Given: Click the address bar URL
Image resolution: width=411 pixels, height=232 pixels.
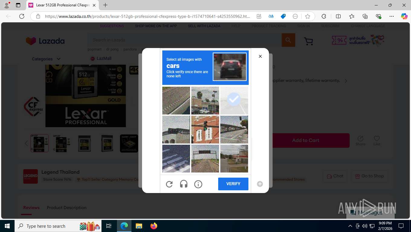Looking at the screenshot, I should coord(147,16).
